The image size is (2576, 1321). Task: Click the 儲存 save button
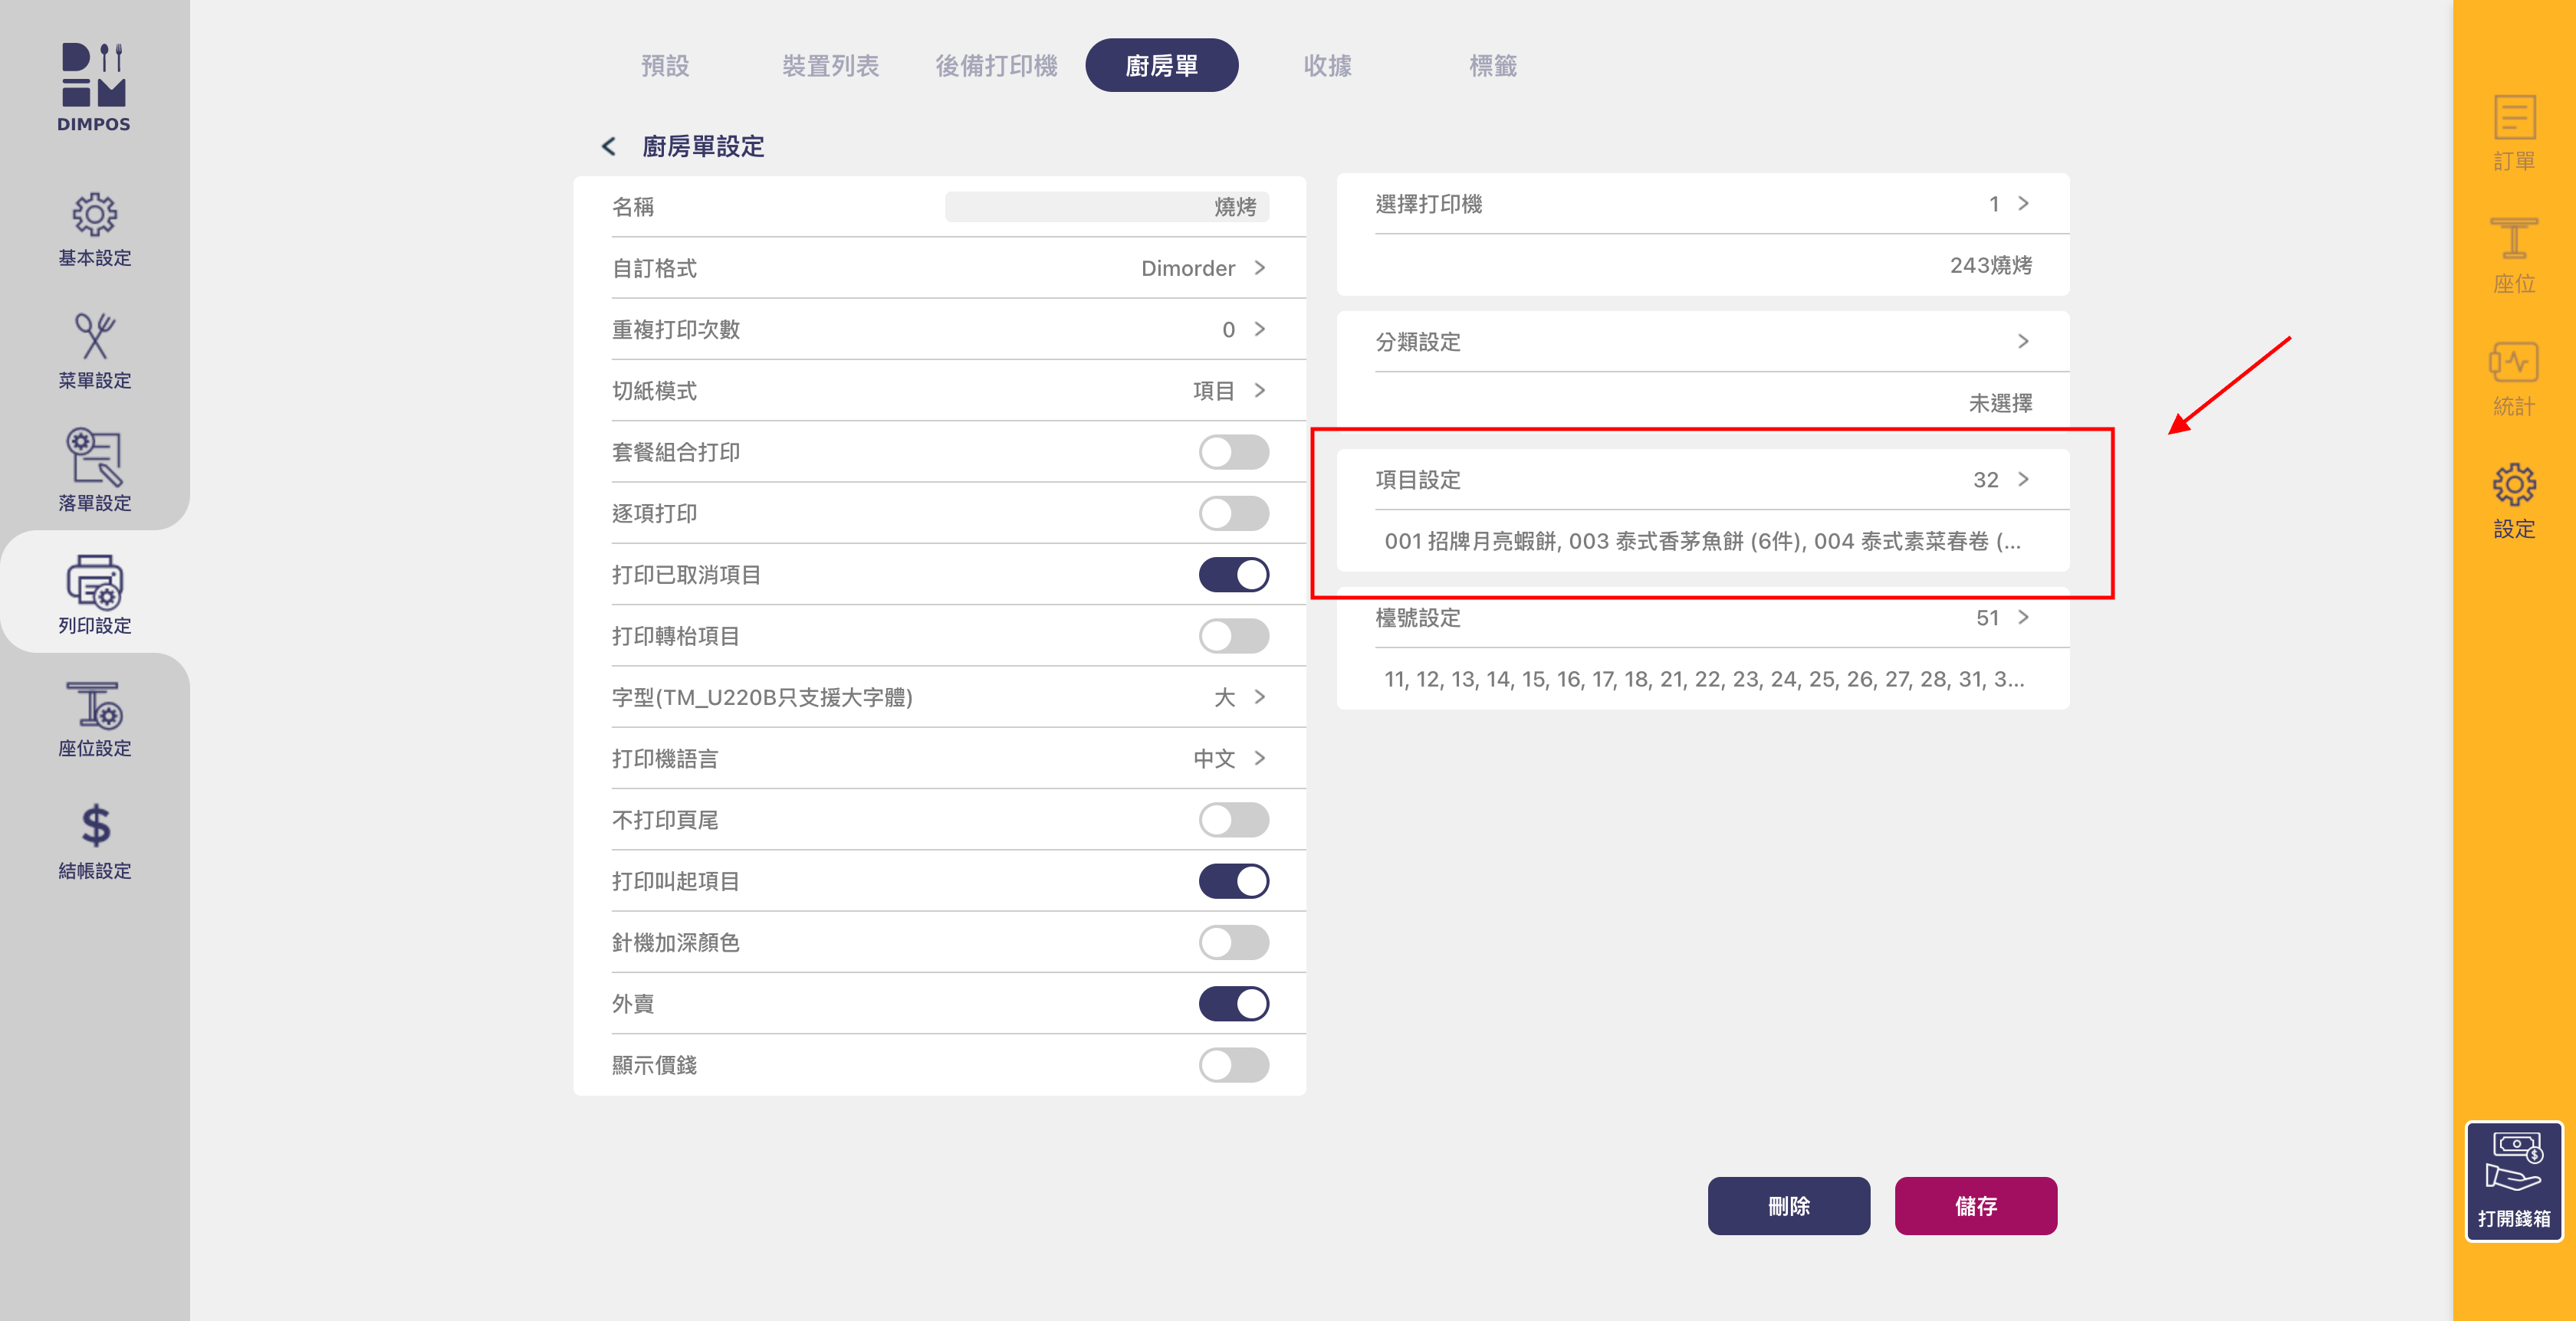(x=1975, y=1206)
